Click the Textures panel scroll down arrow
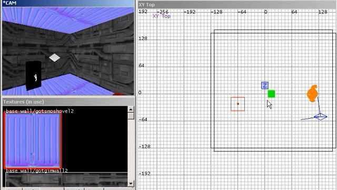Screen dimensions: 337x190 [x=131, y=184]
